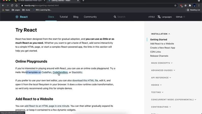Open the Tutorial nav item
Viewport: 202px width, 114px height.
(x=63, y=17)
